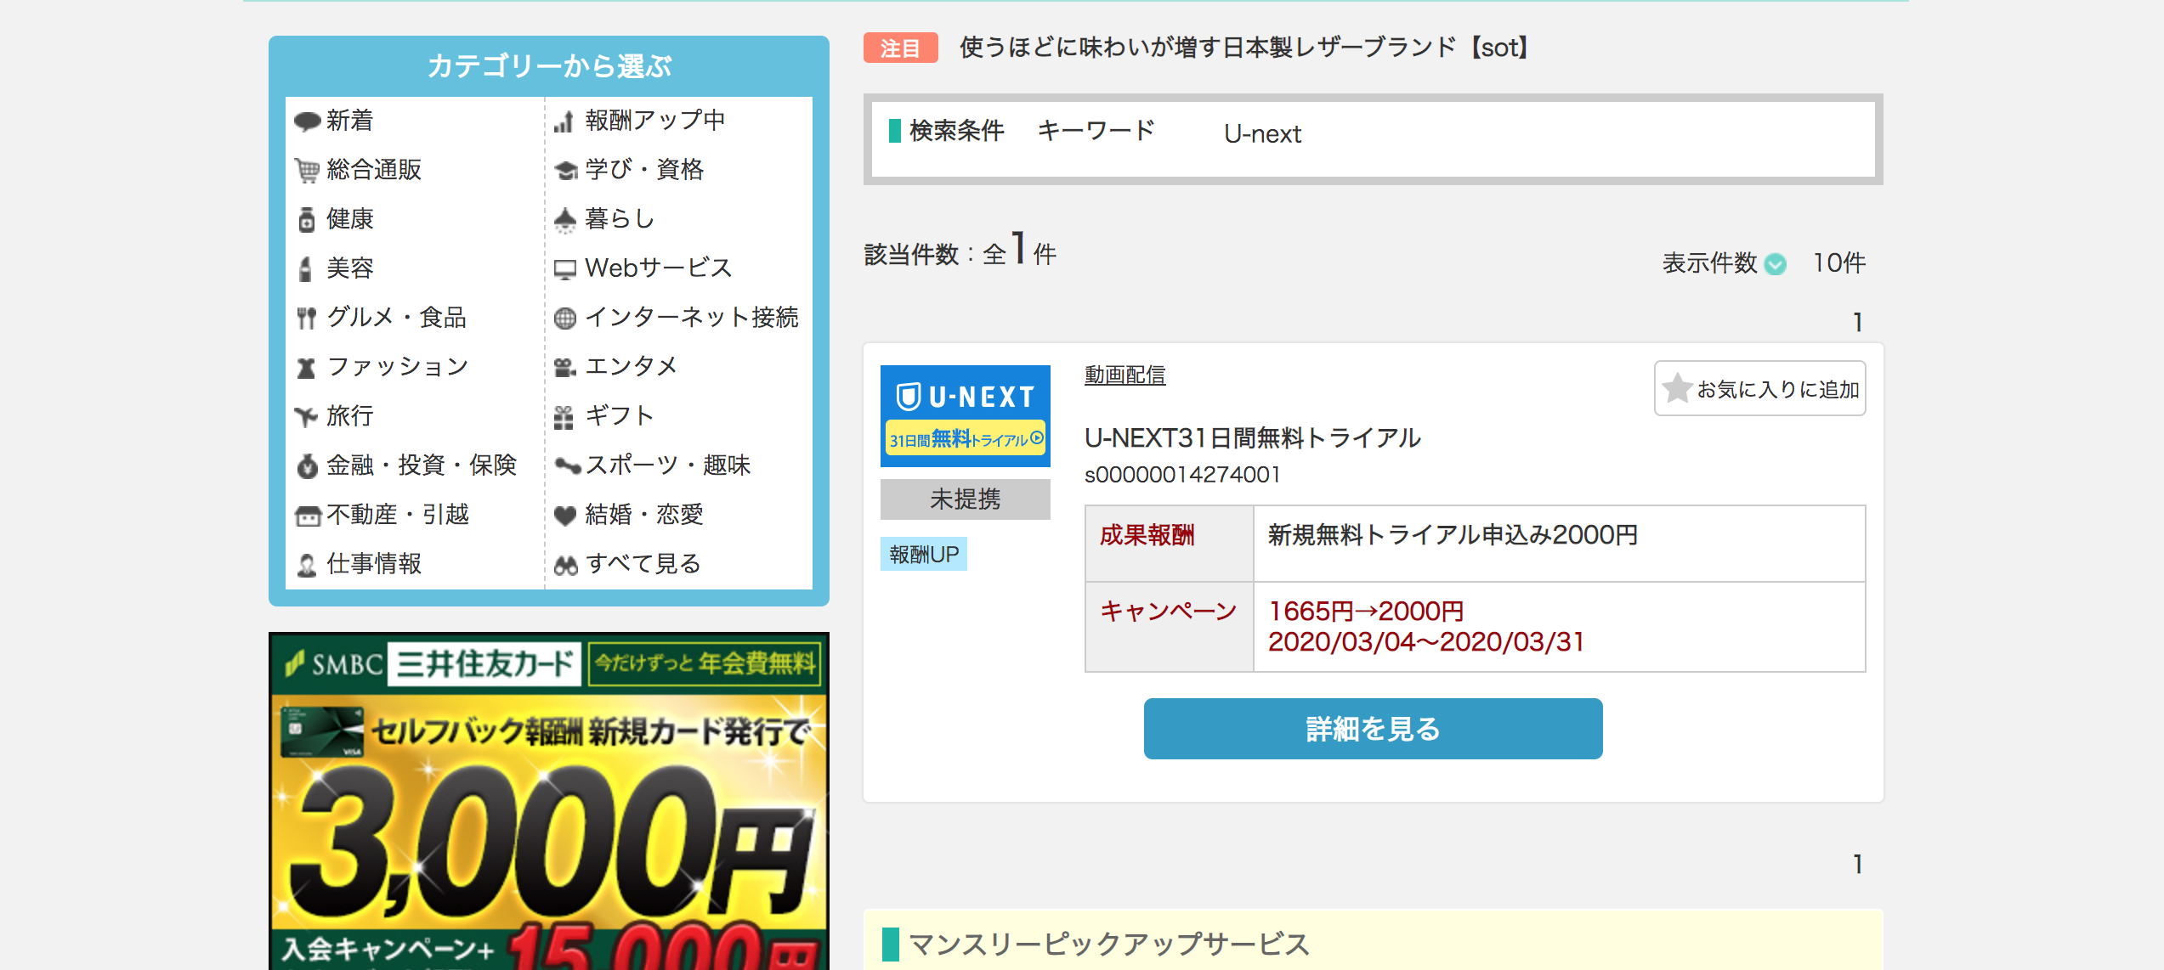Open the 新着 category
Image resolution: width=2164 pixels, height=970 pixels.
(x=349, y=120)
